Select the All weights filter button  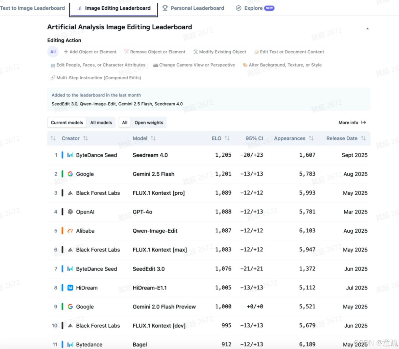pyautogui.click(x=125, y=123)
